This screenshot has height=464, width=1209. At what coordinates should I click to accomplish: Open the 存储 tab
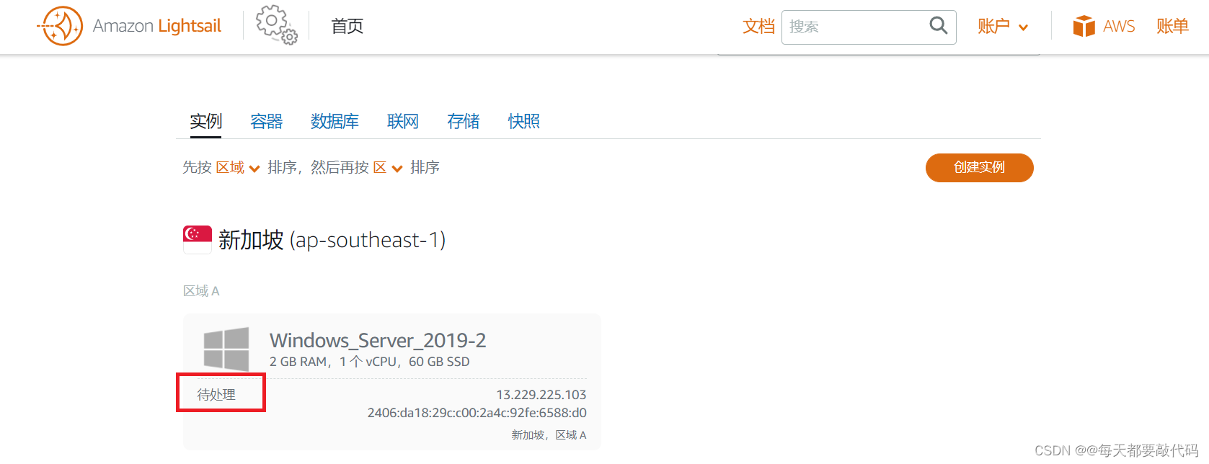(x=463, y=121)
